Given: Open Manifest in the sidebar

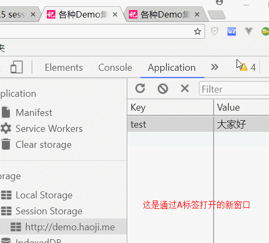Looking at the screenshot, I should (x=34, y=113).
